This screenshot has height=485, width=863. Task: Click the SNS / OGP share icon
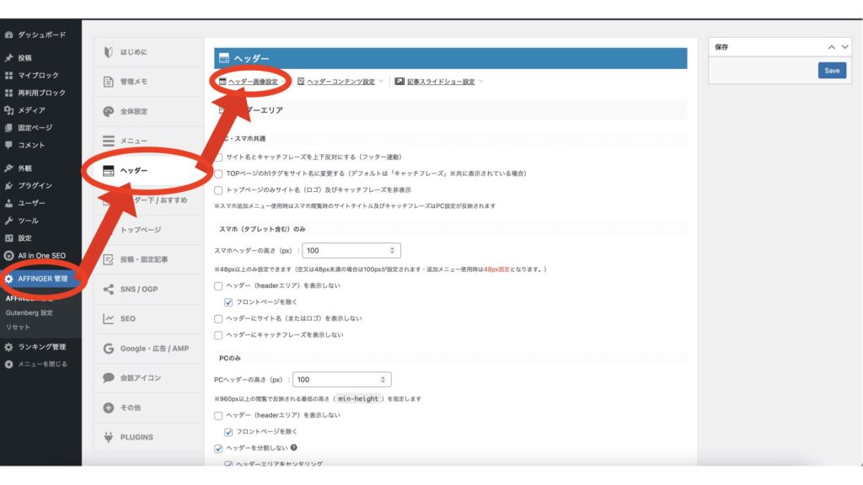[x=109, y=290]
